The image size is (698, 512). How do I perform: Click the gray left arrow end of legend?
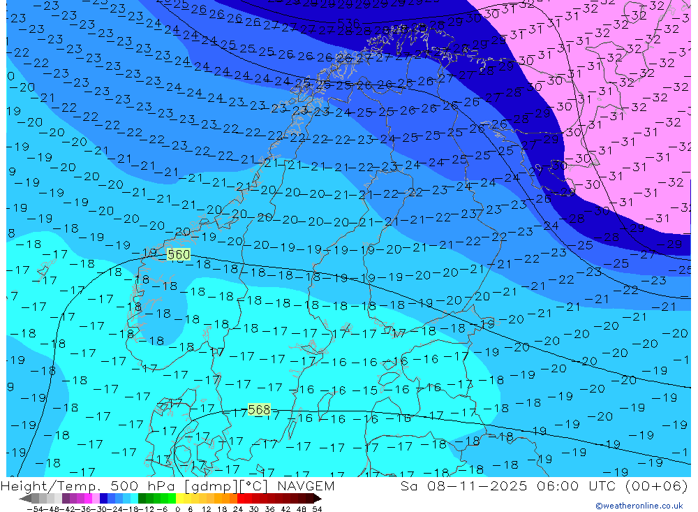25,498
